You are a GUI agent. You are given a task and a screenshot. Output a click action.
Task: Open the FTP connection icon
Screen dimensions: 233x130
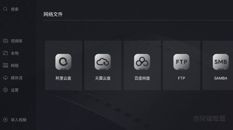click(181, 62)
